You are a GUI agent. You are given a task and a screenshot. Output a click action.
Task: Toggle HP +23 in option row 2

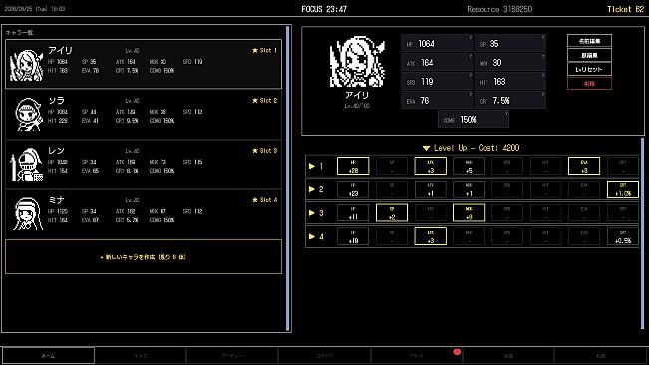point(353,189)
